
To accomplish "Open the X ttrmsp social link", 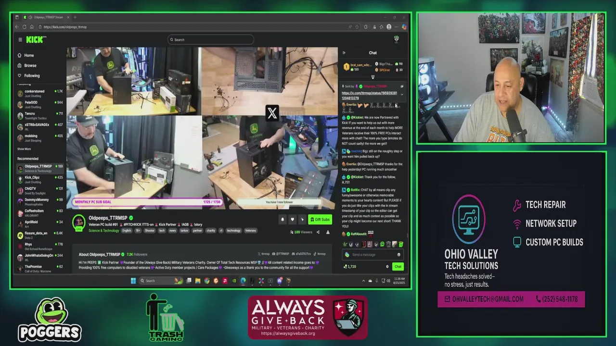I will [264, 254].
